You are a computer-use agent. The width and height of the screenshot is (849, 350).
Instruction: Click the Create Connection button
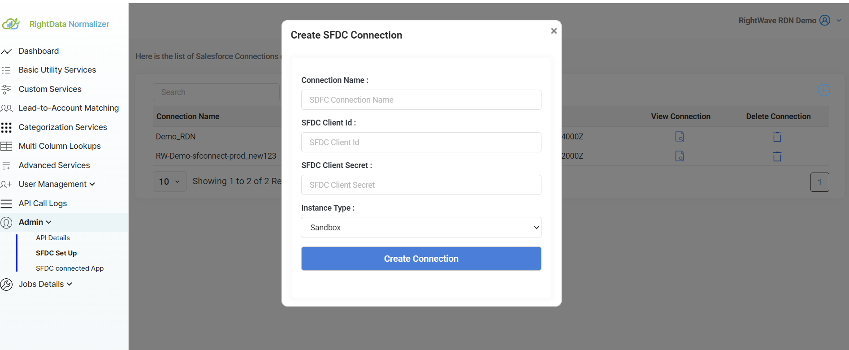click(x=421, y=259)
